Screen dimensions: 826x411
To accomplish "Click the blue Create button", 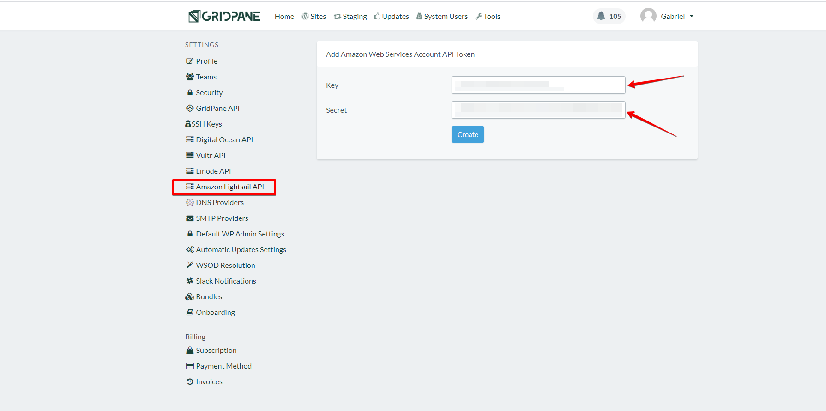I will coord(468,134).
